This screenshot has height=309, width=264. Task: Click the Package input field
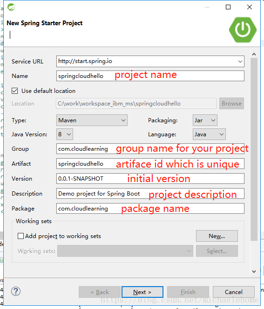(150, 209)
